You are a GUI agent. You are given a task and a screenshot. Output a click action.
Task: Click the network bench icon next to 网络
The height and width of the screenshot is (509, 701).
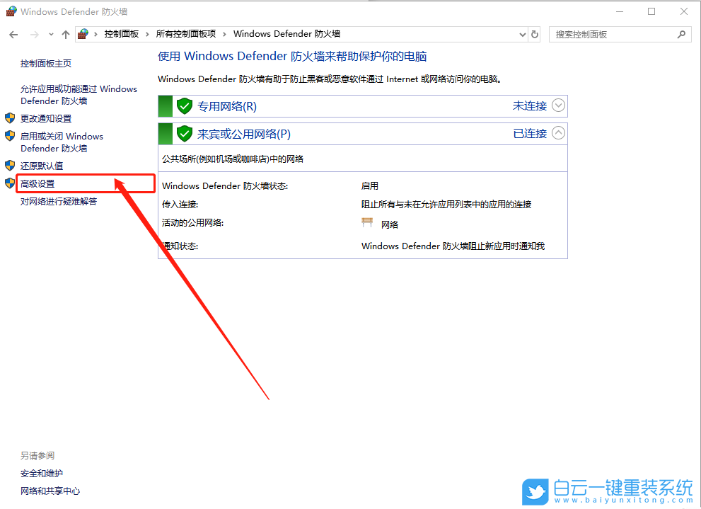[x=367, y=222]
